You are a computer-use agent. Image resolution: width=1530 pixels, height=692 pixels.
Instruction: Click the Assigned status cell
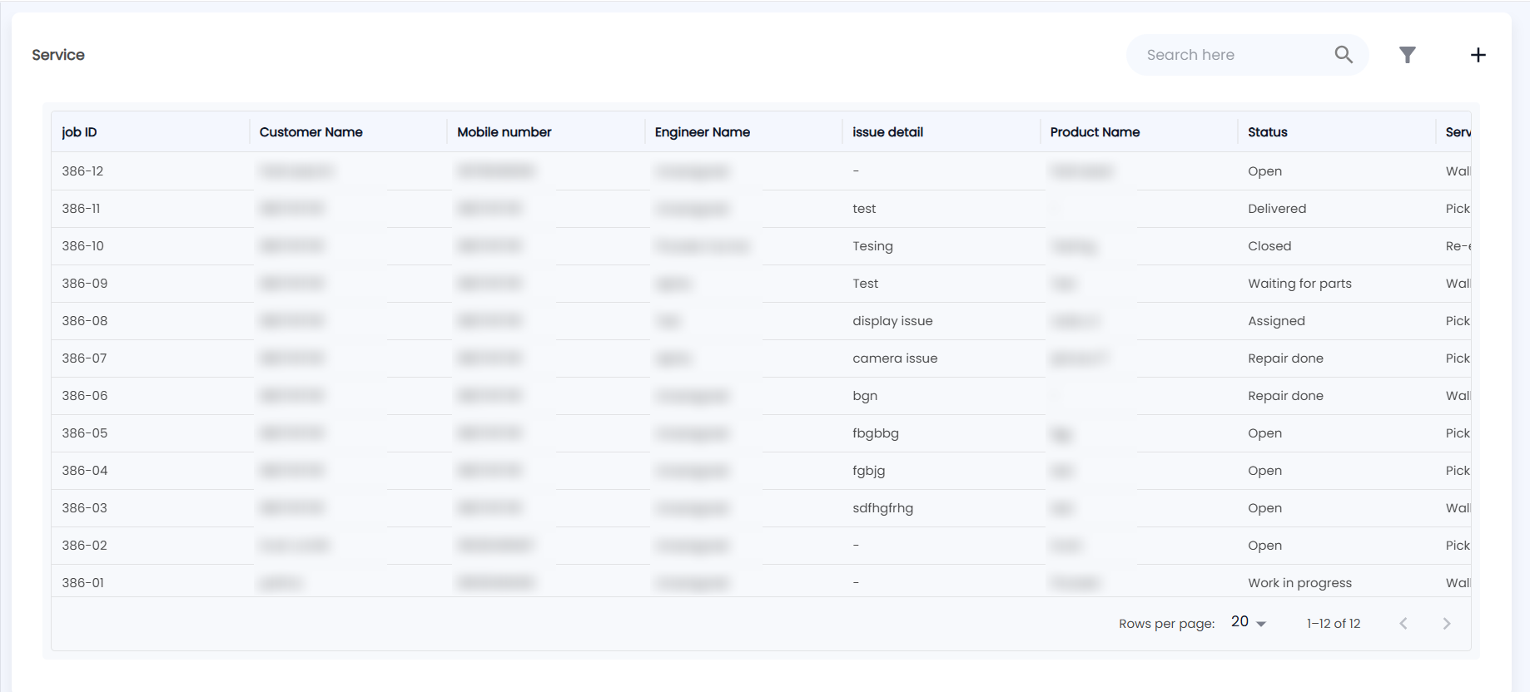[x=1276, y=321]
